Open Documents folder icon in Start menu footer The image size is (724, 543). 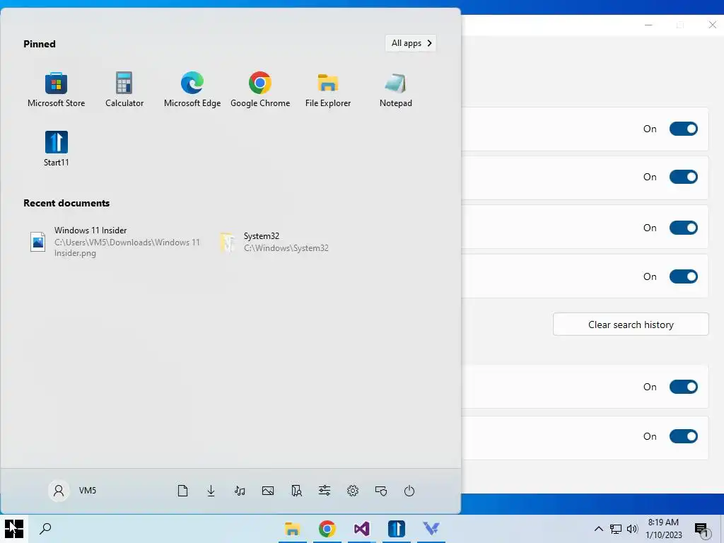[182, 491]
